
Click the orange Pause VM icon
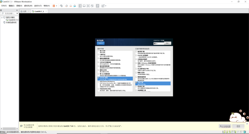coord(54,6)
